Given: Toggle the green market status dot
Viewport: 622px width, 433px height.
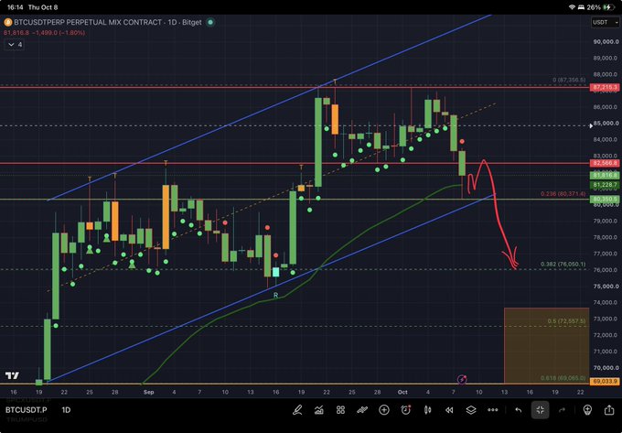Looking at the screenshot, I should coord(210,23).
